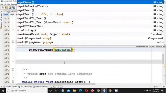Choose add(PopupMenu popup) suggestion

pyautogui.click(x=91, y=42)
